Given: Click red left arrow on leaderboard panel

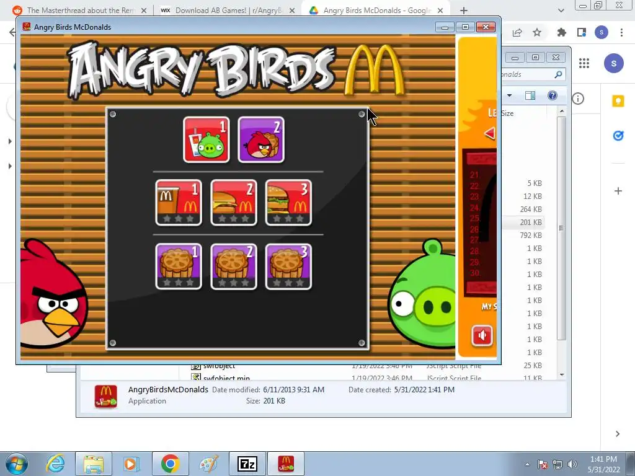Looking at the screenshot, I should click(x=489, y=133).
